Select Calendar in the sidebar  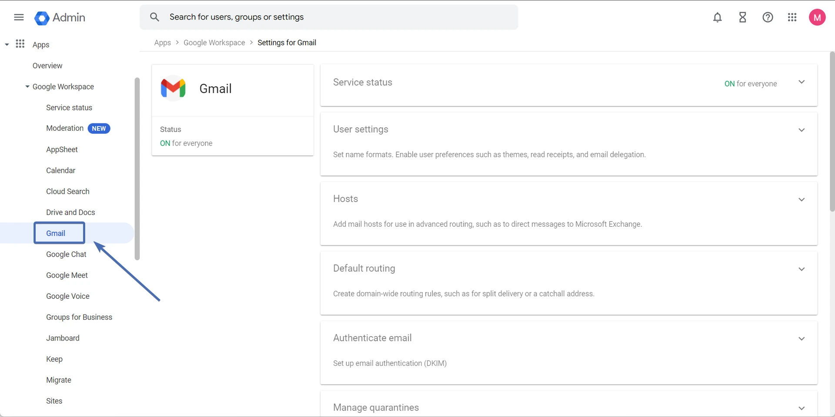(x=60, y=170)
